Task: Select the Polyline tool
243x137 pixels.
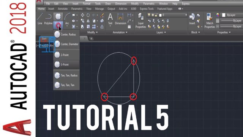Action: click(48, 19)
